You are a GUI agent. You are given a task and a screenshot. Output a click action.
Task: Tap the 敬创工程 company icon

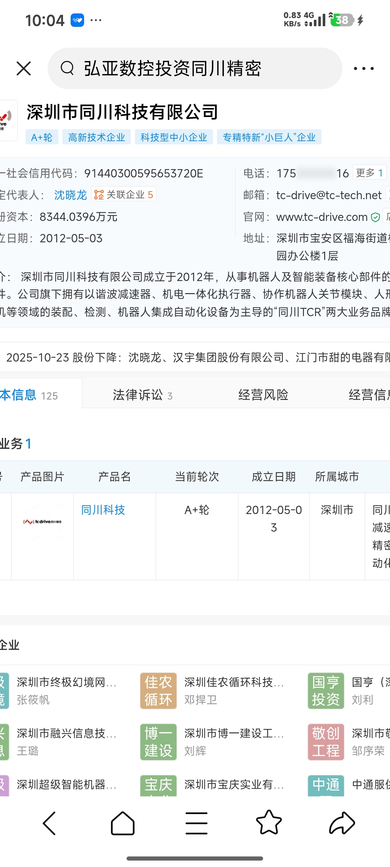(326, 742)
